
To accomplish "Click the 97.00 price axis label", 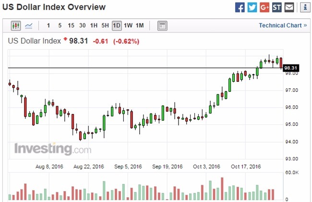I will click(x=292, y=90).
